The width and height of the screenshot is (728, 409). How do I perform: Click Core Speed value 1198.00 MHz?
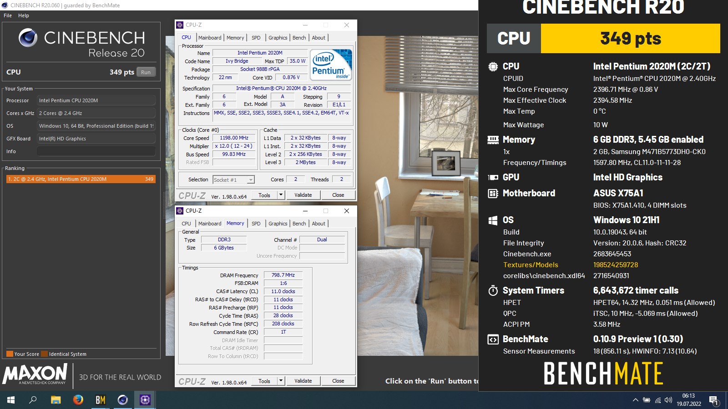click(234, 138)
